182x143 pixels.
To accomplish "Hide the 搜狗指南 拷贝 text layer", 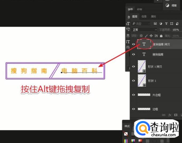I will pyautogui.click(x=133, y=44).
